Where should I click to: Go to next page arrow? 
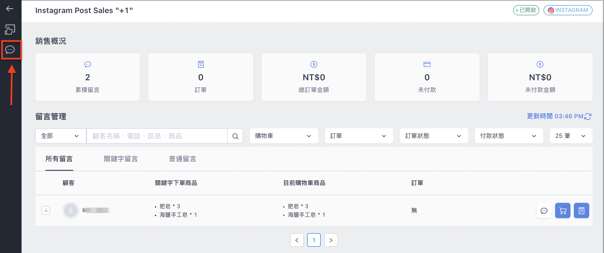[331, 240]
